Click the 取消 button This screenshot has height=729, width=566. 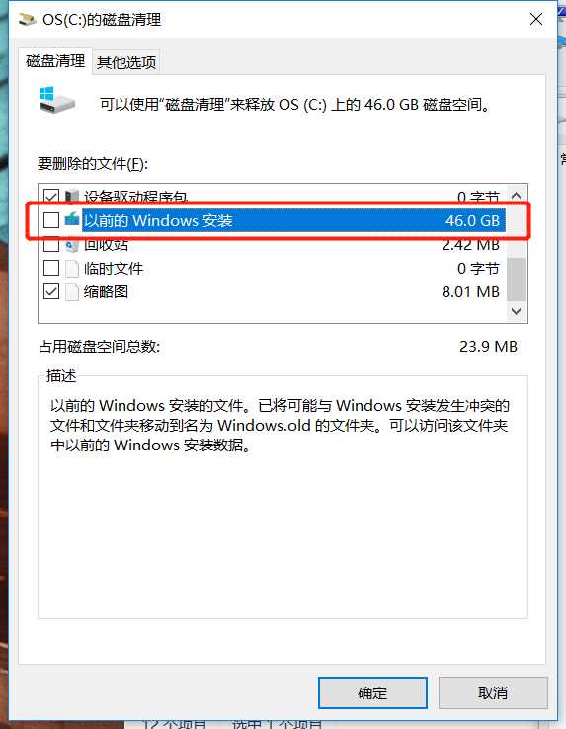[493, 692]
